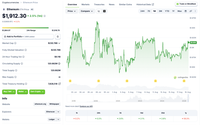Switch to line chart view icon
This screenshot has height=125, width=200.
click(99, 11)
